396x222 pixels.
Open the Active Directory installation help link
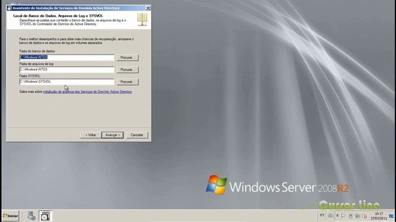point(88,92)
